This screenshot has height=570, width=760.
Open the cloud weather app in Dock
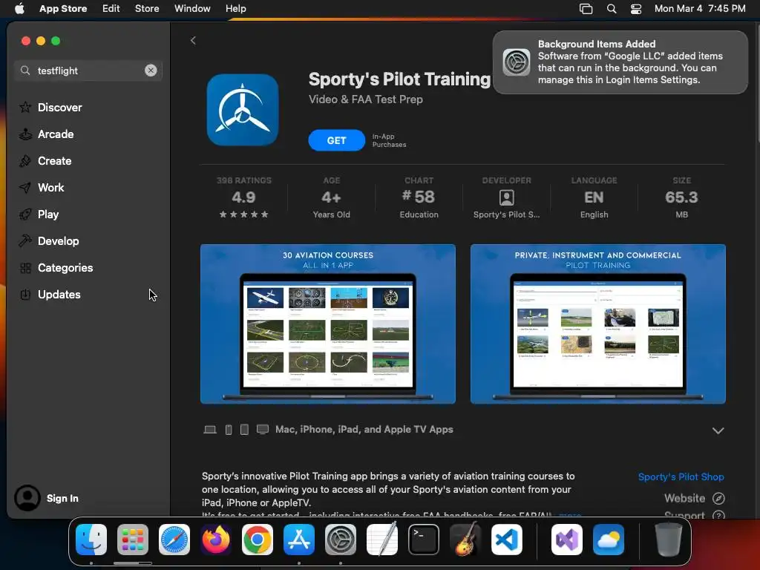click(609, 539)
